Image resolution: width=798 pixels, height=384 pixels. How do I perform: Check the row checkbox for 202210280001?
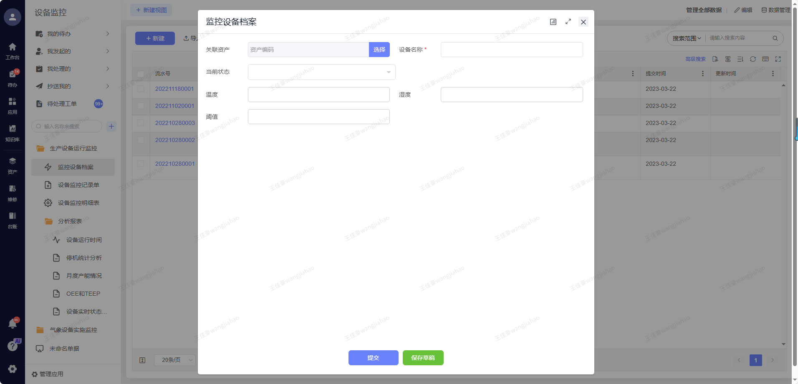click(x=141, y=164)
